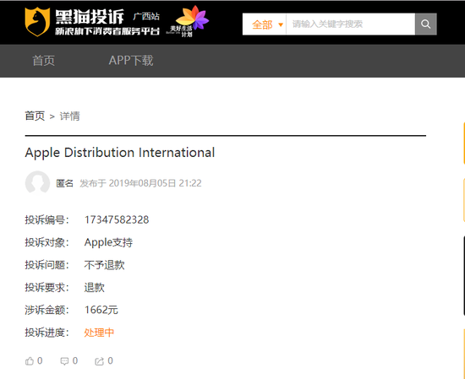Open APP下载 in the navigation bar

click(131, 61)
